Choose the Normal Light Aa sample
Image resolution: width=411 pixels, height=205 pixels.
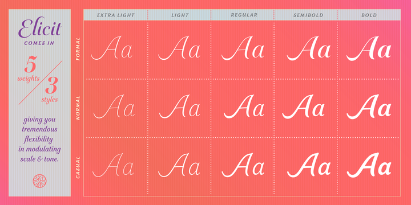pyautogui.click(x=180, y=106)
